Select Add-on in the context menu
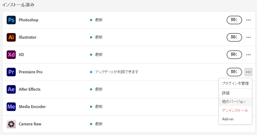Image resolution: width=257 pixels, height=135 pixels. tap(228, 119)
